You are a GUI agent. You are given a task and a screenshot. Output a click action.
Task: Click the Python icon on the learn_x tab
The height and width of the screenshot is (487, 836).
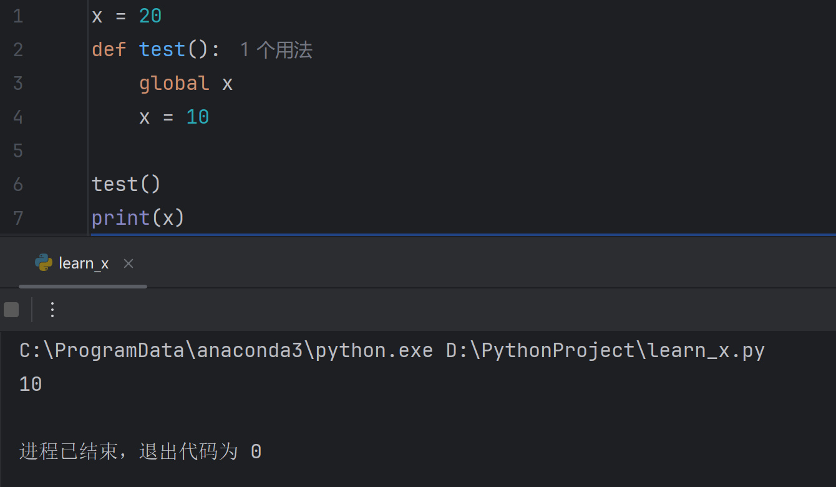(x=44, y=263)
